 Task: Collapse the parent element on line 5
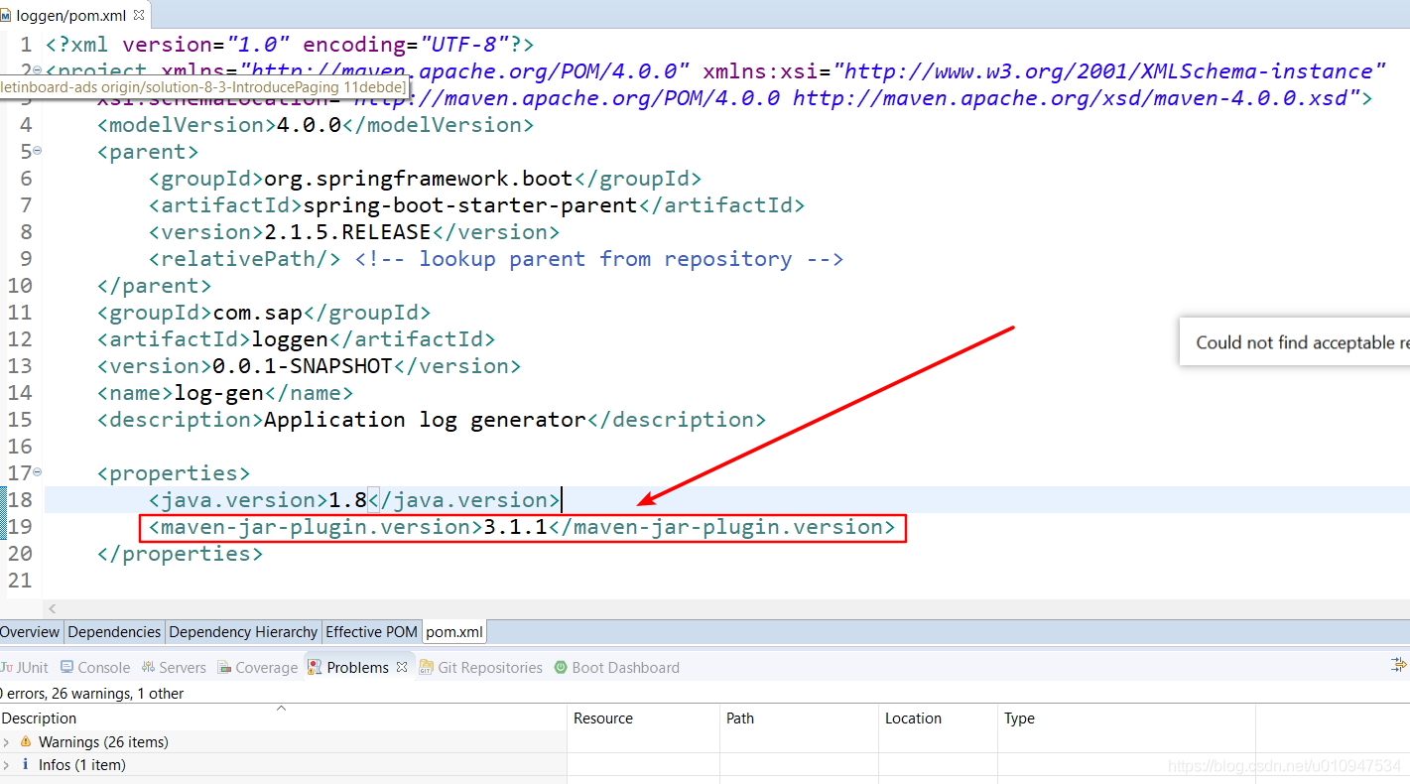coord(37,150)
